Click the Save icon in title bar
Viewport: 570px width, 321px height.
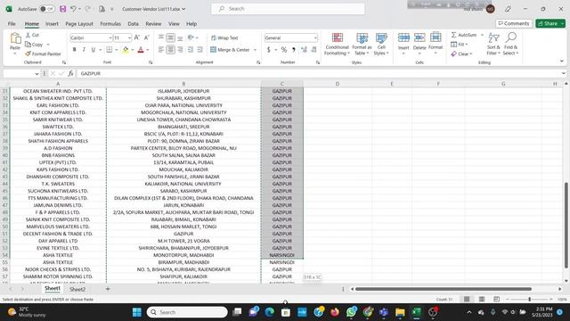point(63,9)
